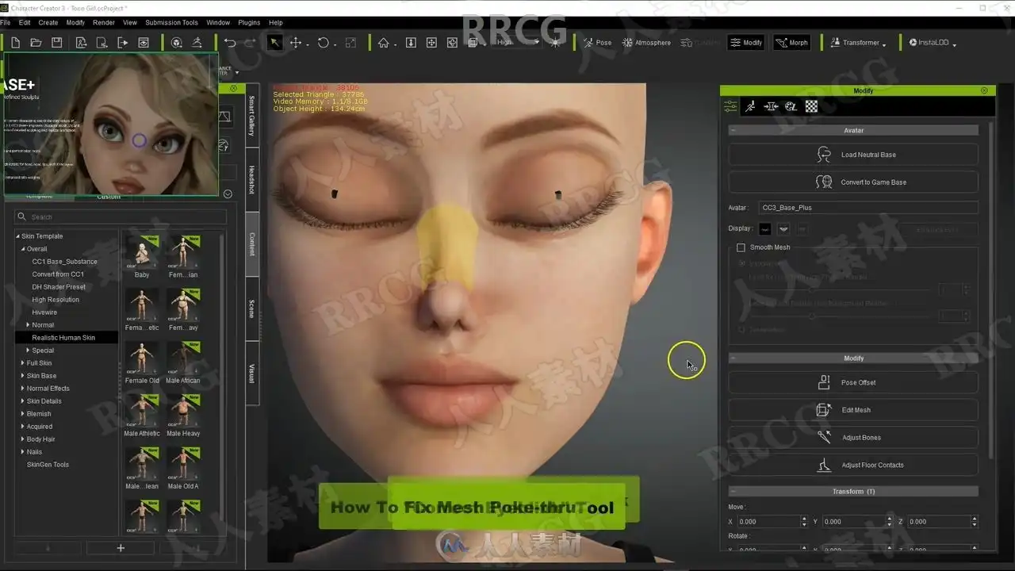Open the Plugins menu
Screen dimensions: 1015x571
(x=249, y=23)
